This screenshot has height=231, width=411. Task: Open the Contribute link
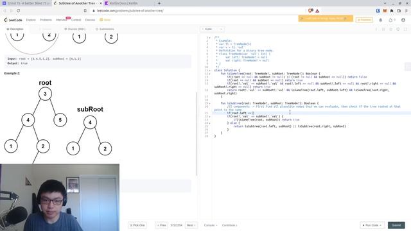[230, 225]
